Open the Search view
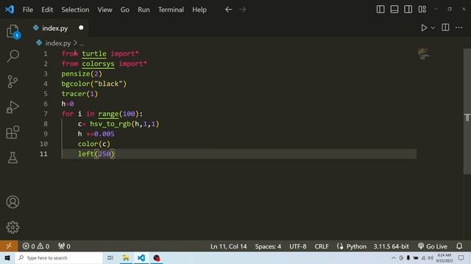This screenshot has height=264, width=471. click(13, 56)
